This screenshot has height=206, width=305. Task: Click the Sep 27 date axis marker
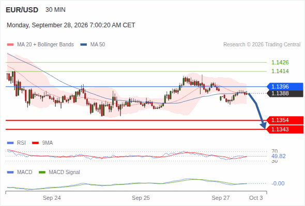[x=221, y=198]
